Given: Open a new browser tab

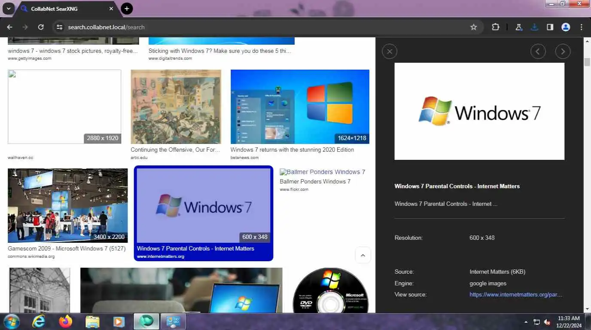Looking at the screenshot, I should [127, 9].
